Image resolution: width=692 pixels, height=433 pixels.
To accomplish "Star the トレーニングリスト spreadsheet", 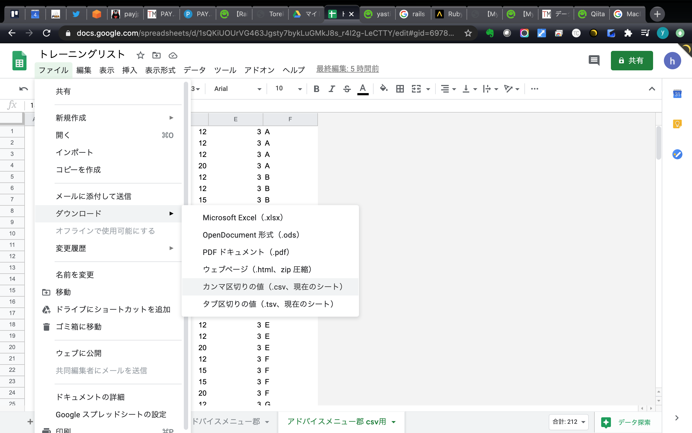I will [x=140, y=55].
